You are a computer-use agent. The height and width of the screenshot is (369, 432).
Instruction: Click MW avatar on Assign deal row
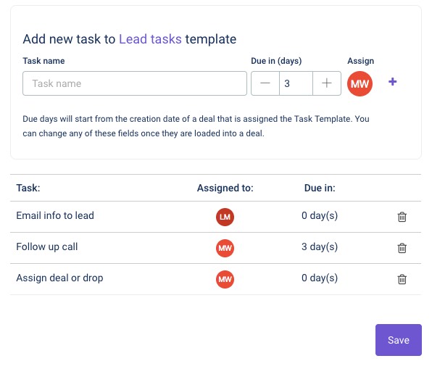coord(225,279)
